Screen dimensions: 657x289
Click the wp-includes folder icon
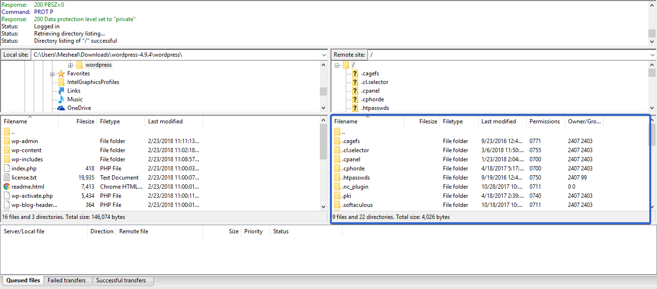click(7, 159)
